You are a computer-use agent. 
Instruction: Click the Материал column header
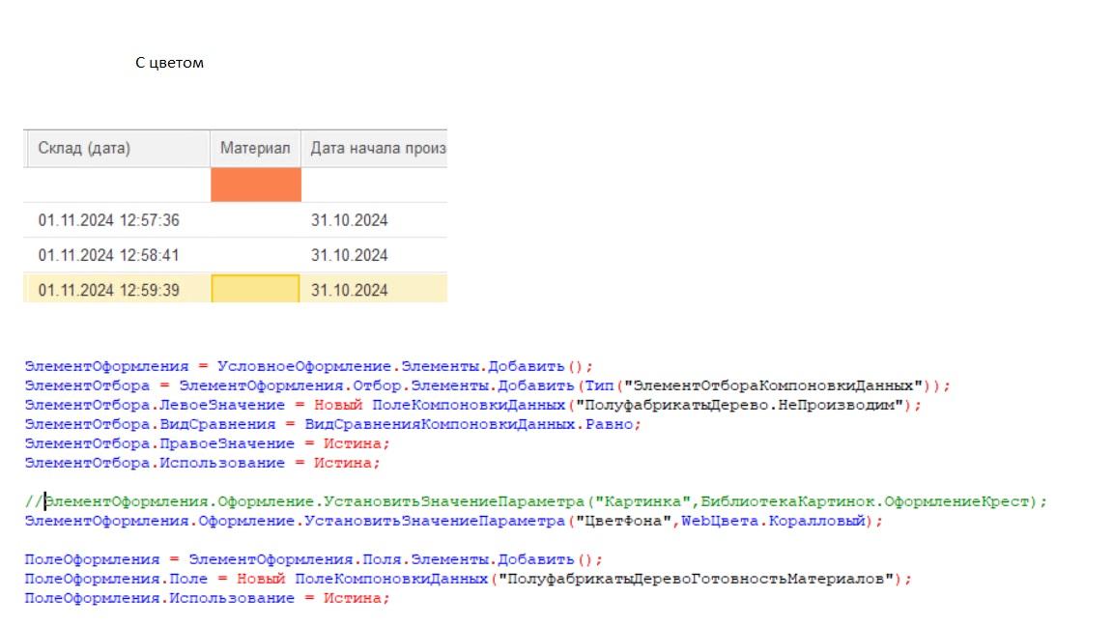click(255, 149)
